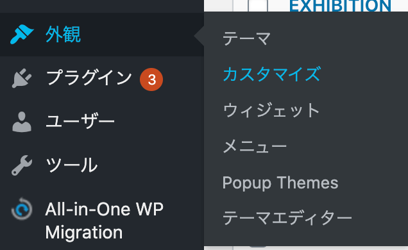Open All-in-One WP Migration menu text

pos(105,221)
